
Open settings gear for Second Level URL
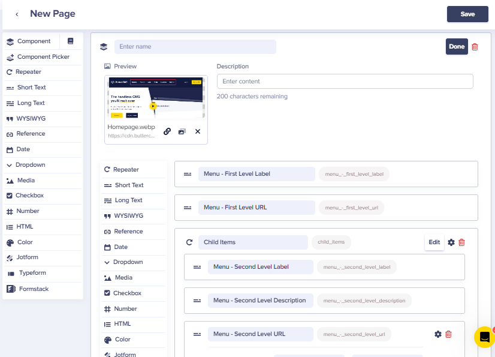click(438, 334)
